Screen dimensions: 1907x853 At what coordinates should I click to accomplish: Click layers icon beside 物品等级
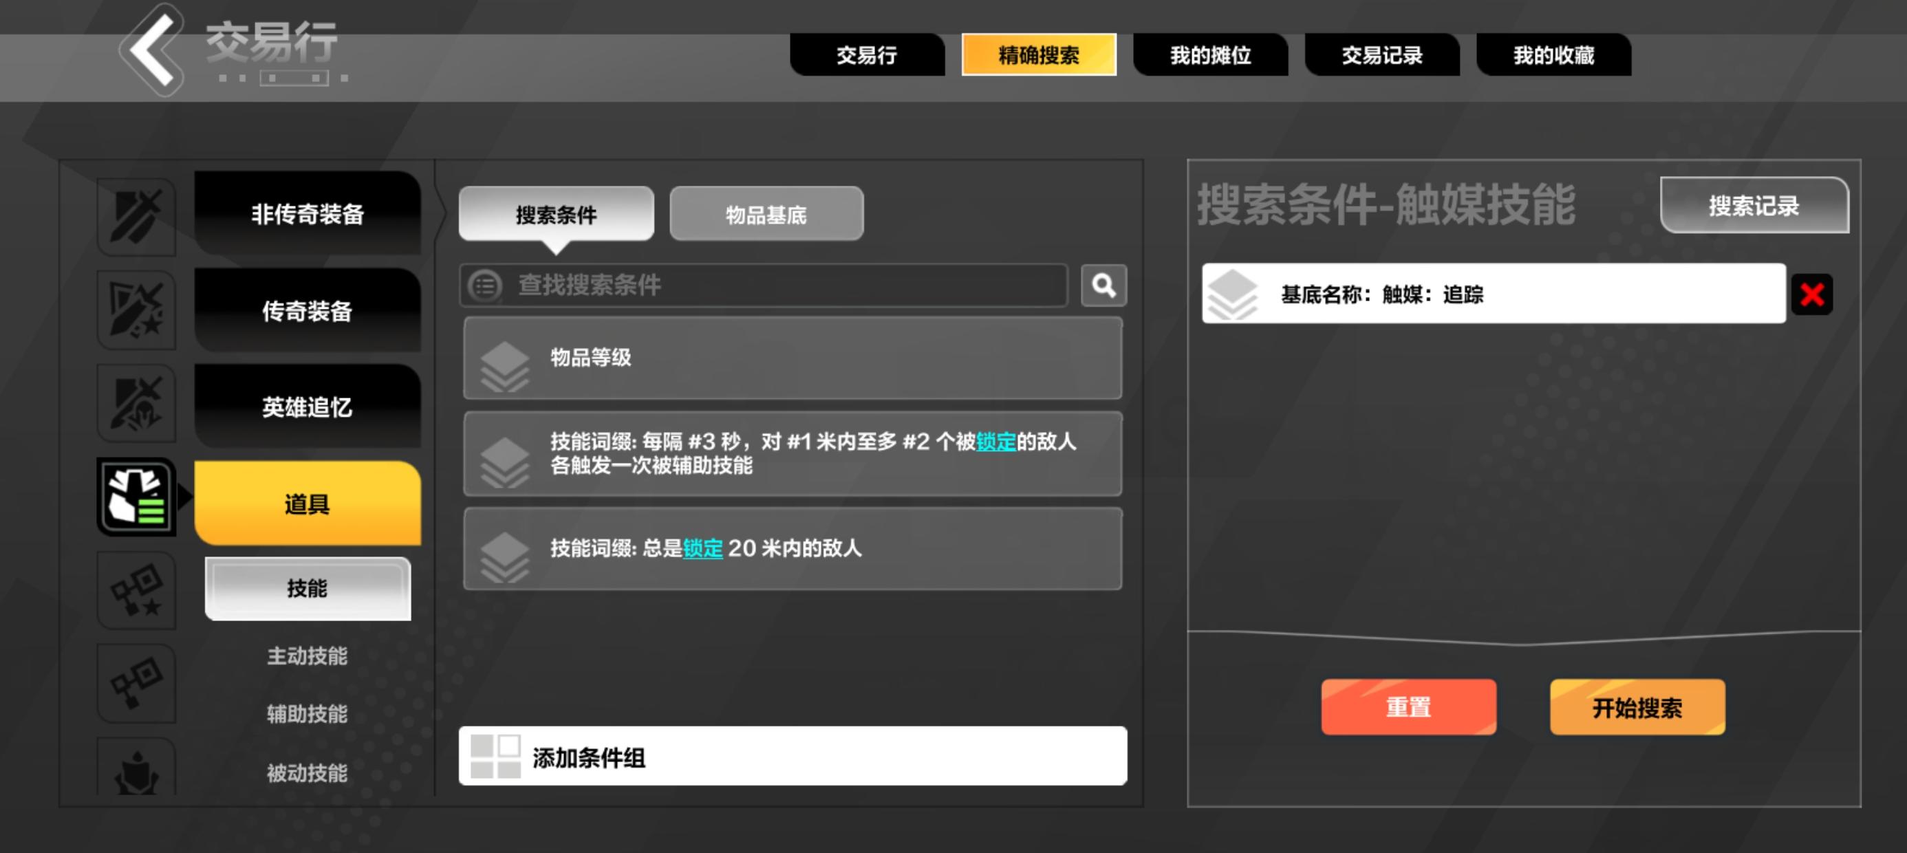tap(504, 367)
